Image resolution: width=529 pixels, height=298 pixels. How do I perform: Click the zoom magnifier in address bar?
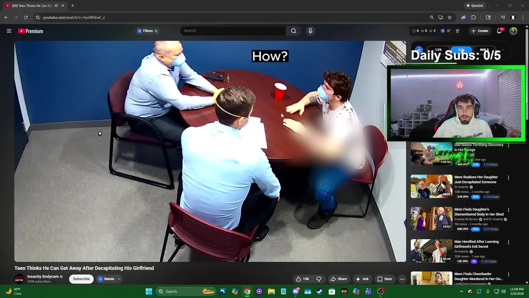tap(432, 17)
